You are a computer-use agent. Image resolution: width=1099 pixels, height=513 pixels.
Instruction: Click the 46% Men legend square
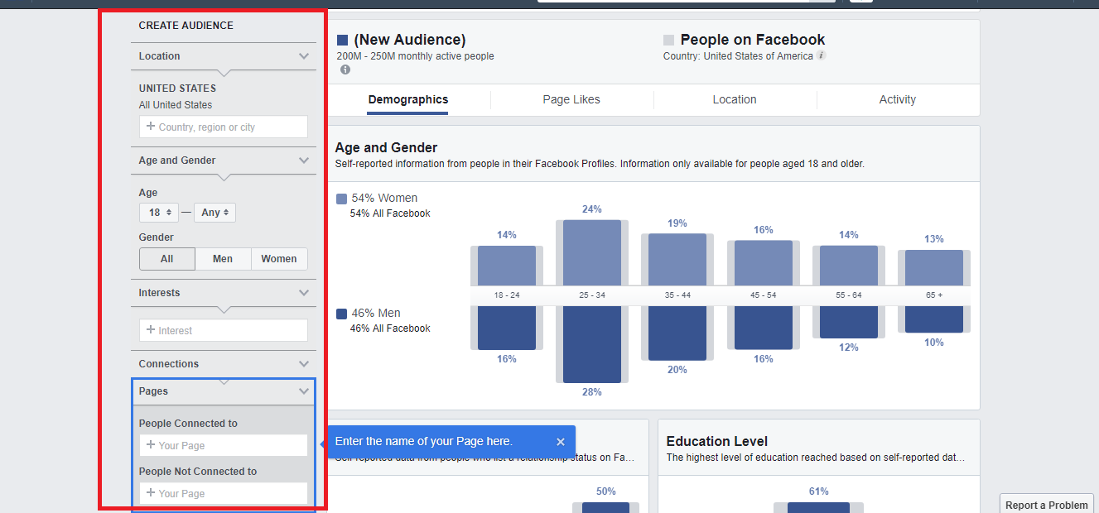pos(341,314)
